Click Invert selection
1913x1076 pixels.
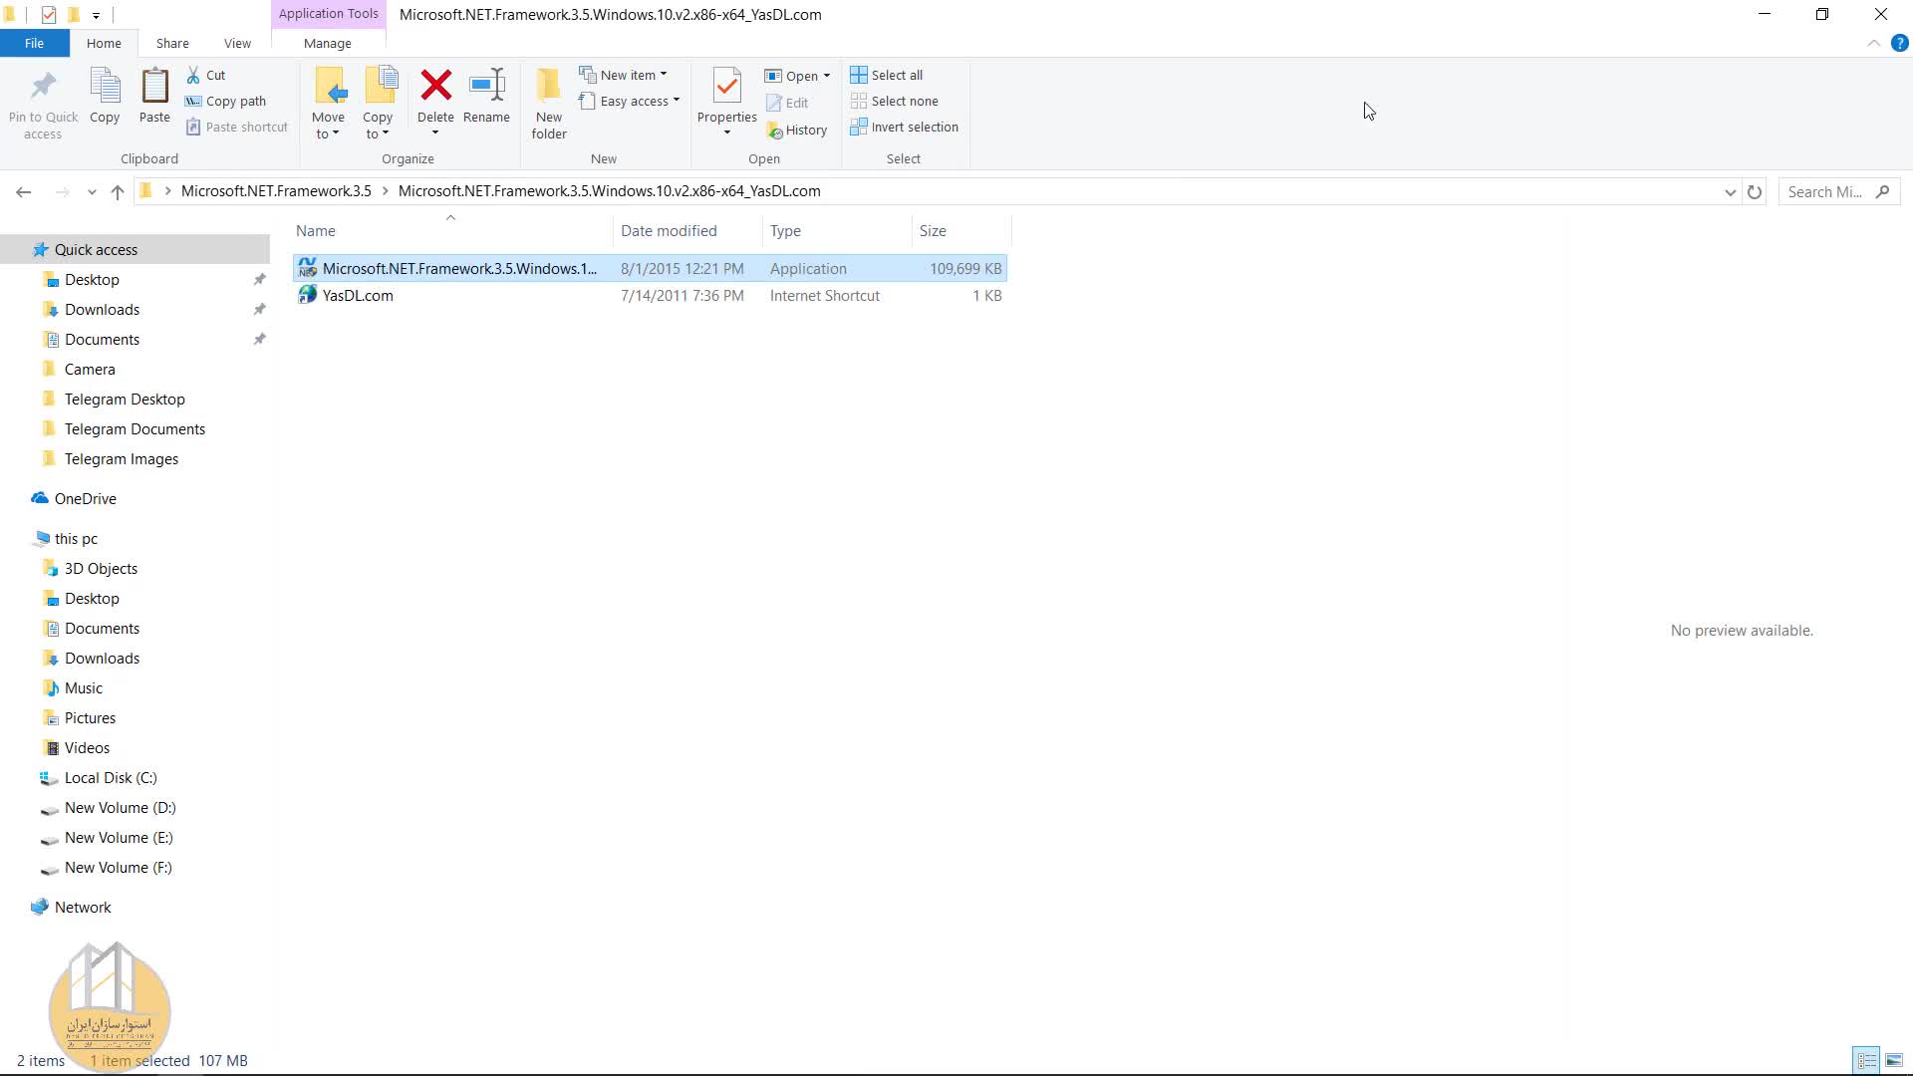pos(904,128)
